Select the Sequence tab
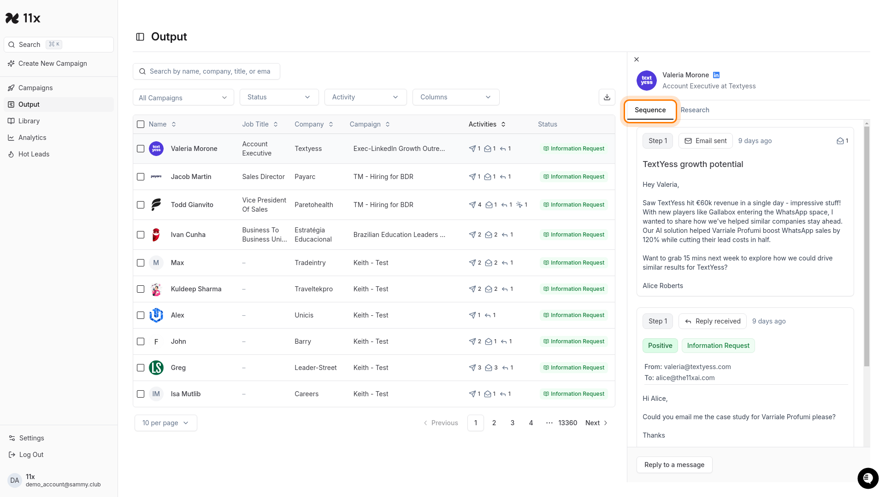Viewport: 885px width, 497px height. click(x=650, y=110)
